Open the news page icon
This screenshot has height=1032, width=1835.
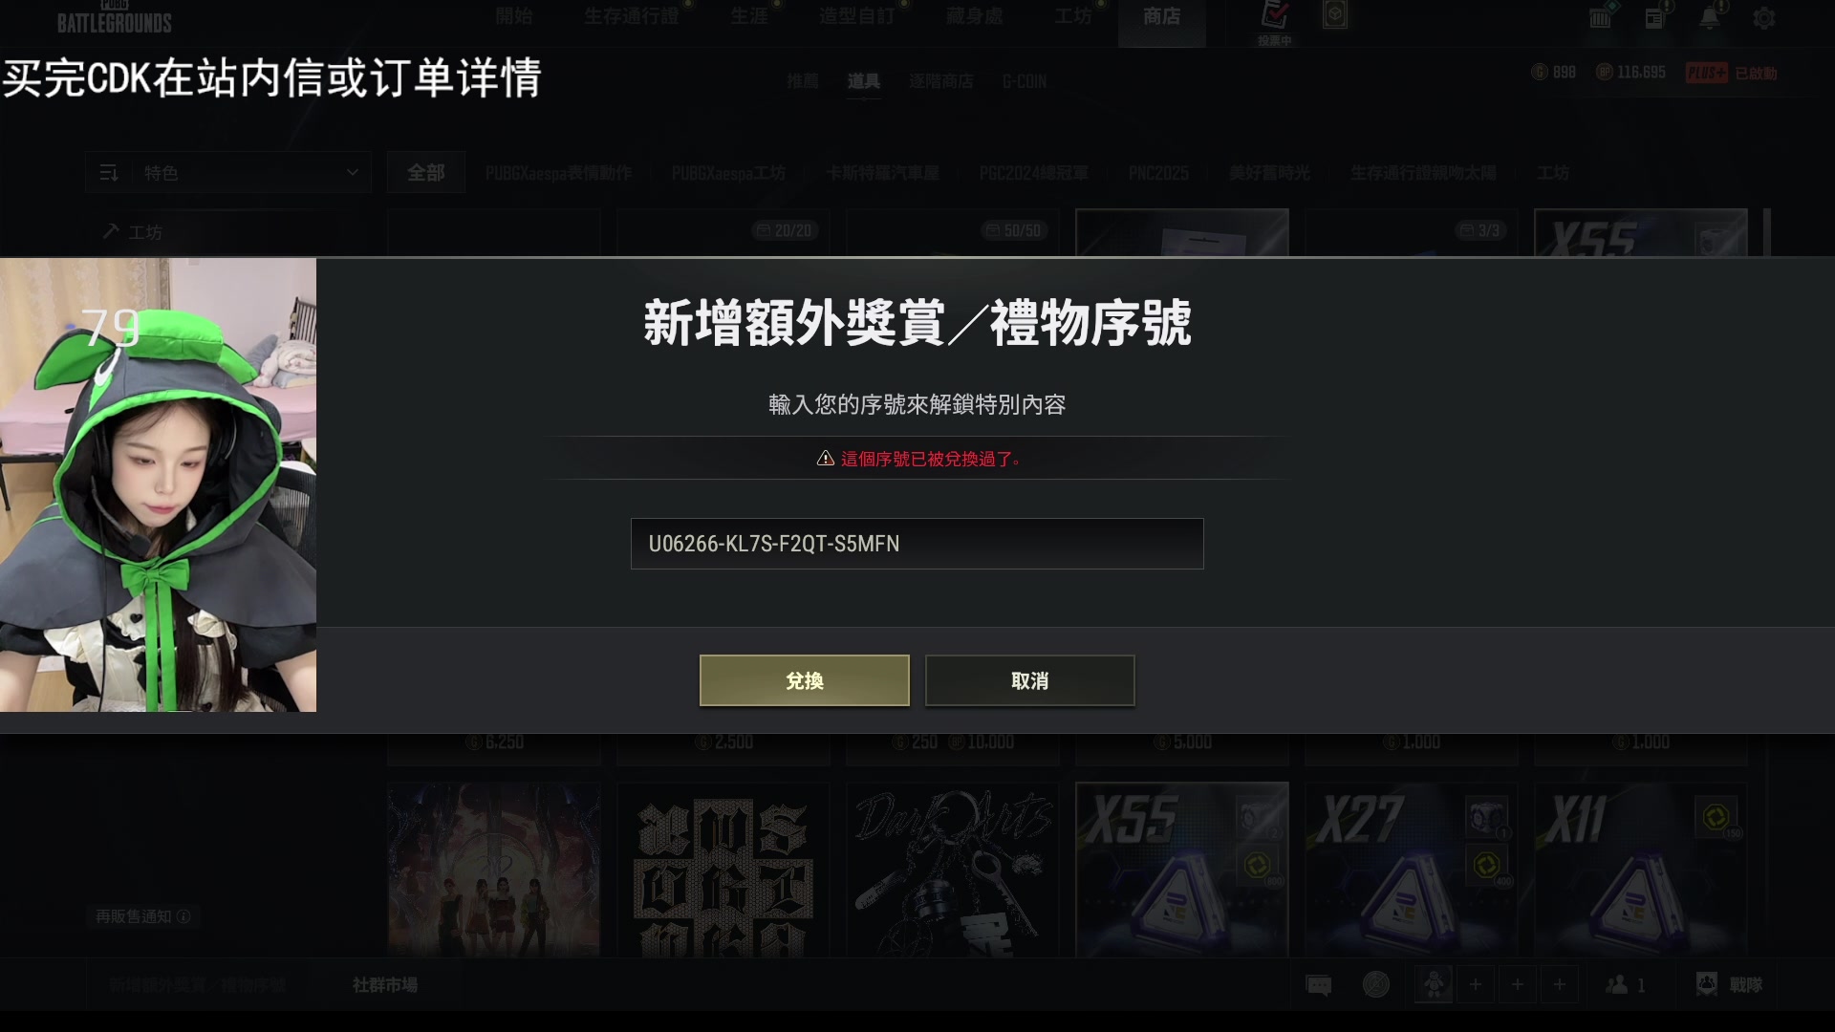(x=1655, y=17)
